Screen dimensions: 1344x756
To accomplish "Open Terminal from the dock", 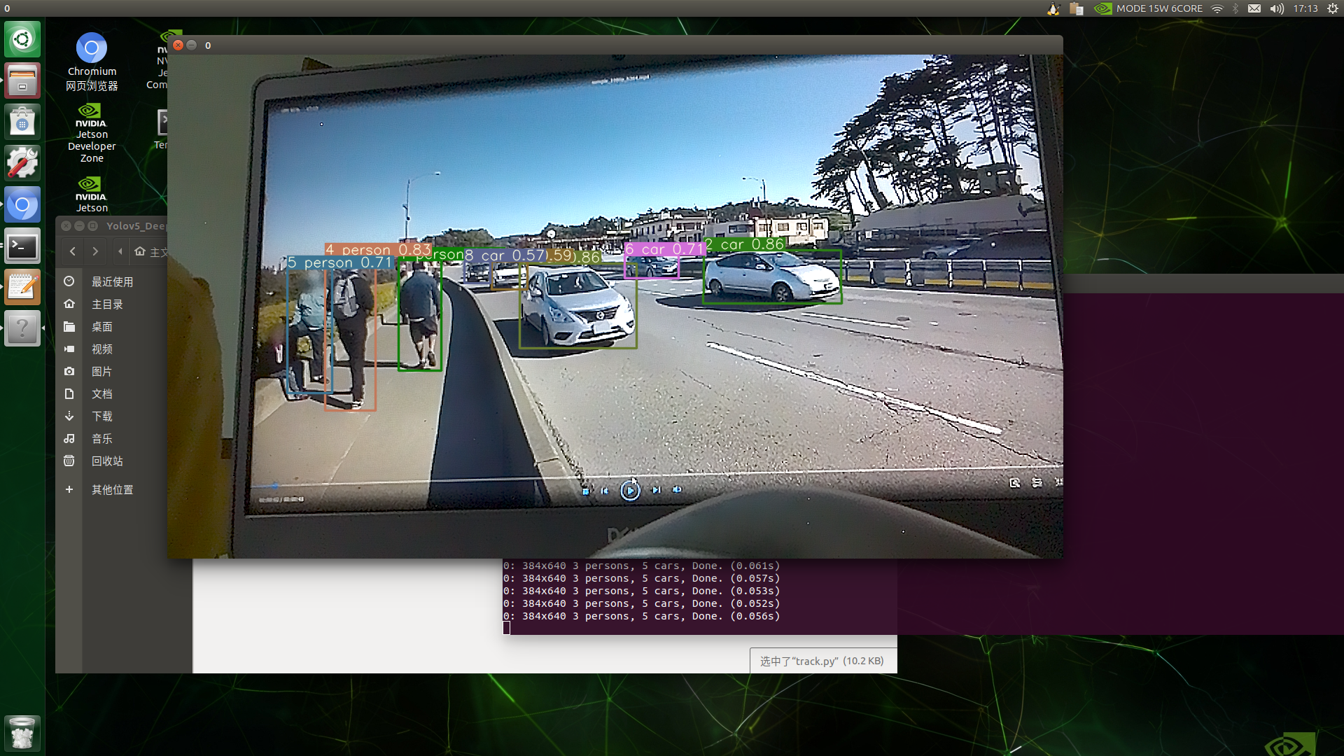I will click(x=22, y=246).
